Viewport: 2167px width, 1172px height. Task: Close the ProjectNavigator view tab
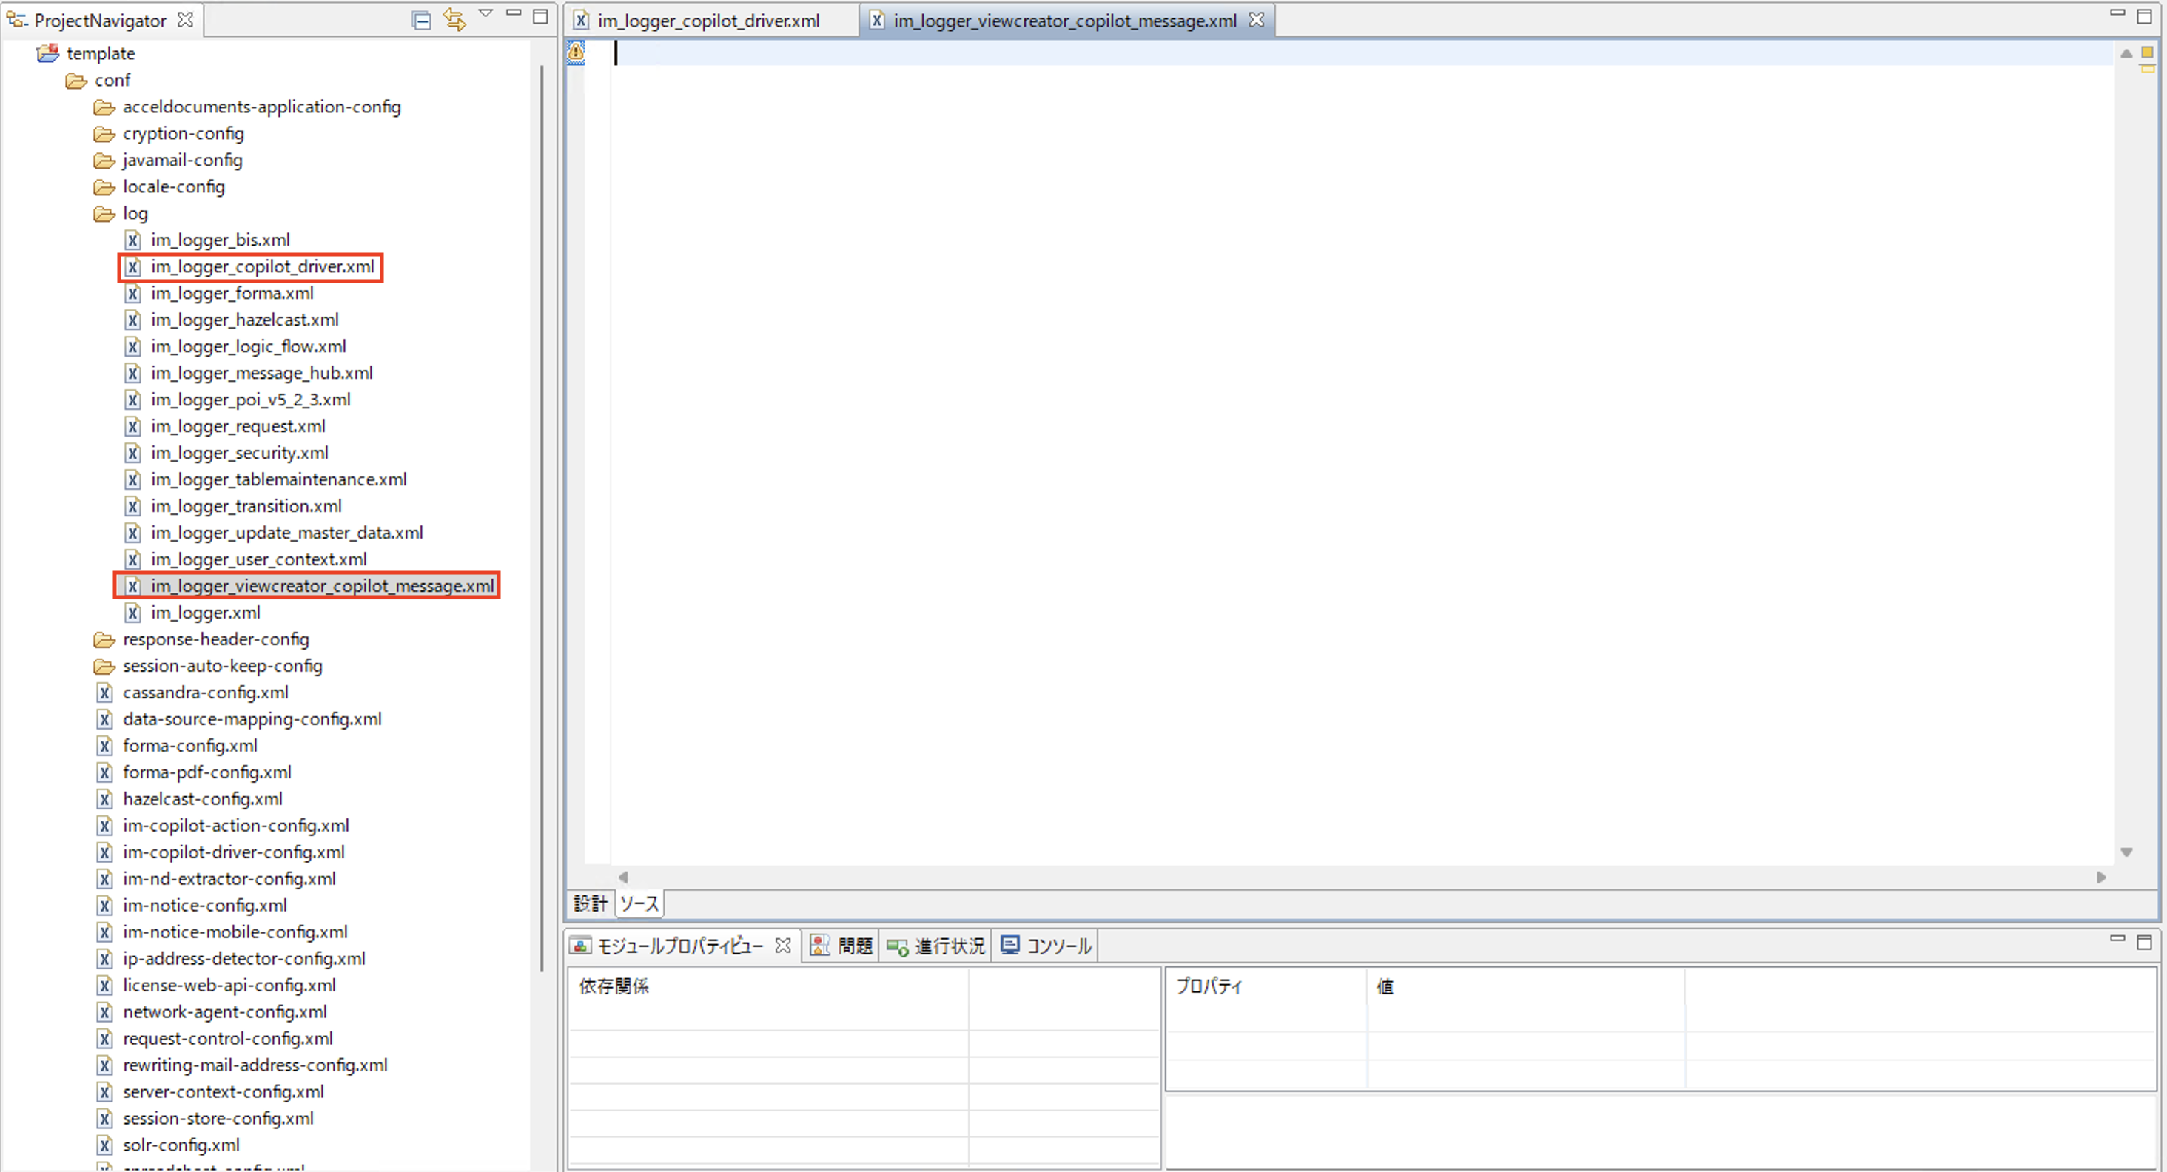click(x=185, y=19)
